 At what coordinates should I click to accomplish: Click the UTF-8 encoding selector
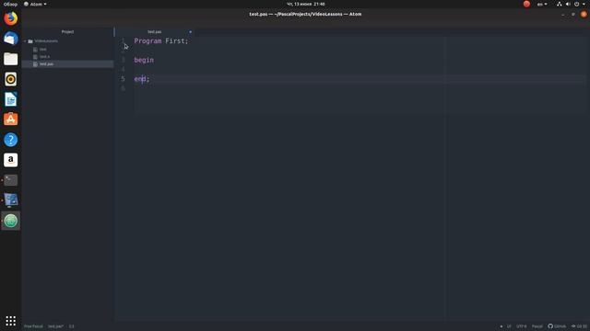[x=522, y=326]
